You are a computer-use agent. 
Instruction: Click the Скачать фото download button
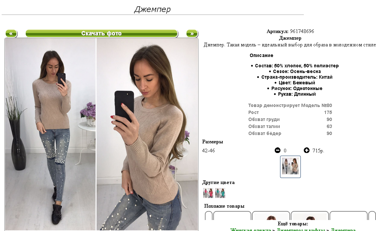pos(101,33)
